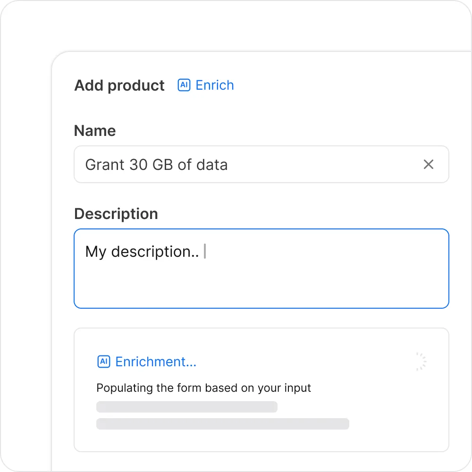Screen dimensions: 472x472
Task: Click the Name field label
Action: [95, 131]
